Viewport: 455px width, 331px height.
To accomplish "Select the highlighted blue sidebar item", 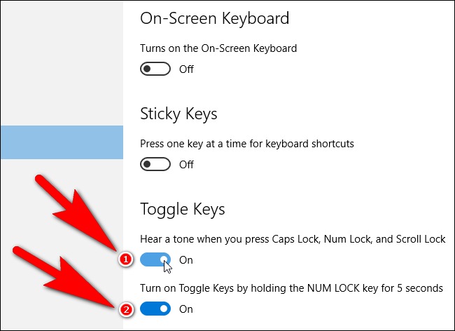I will 62,142.
